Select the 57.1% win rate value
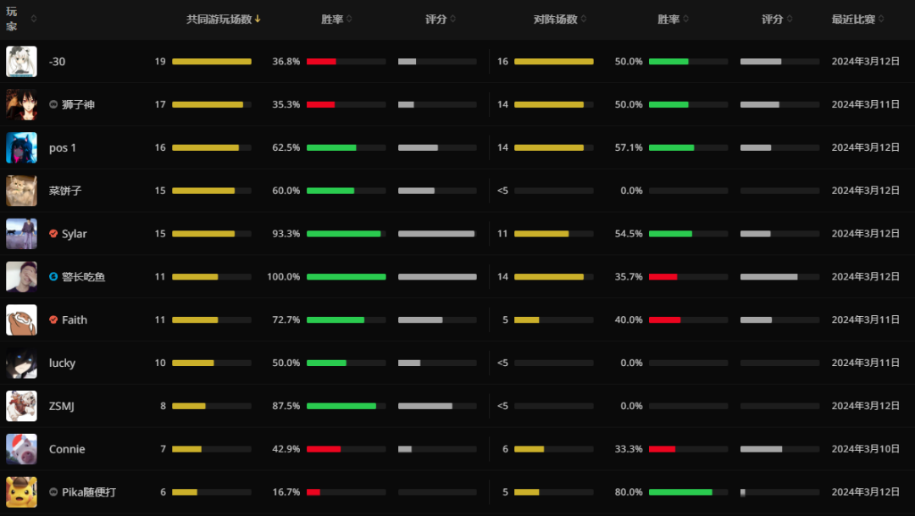Viewport: 915px width, 516px height. [x=629, y=147]
